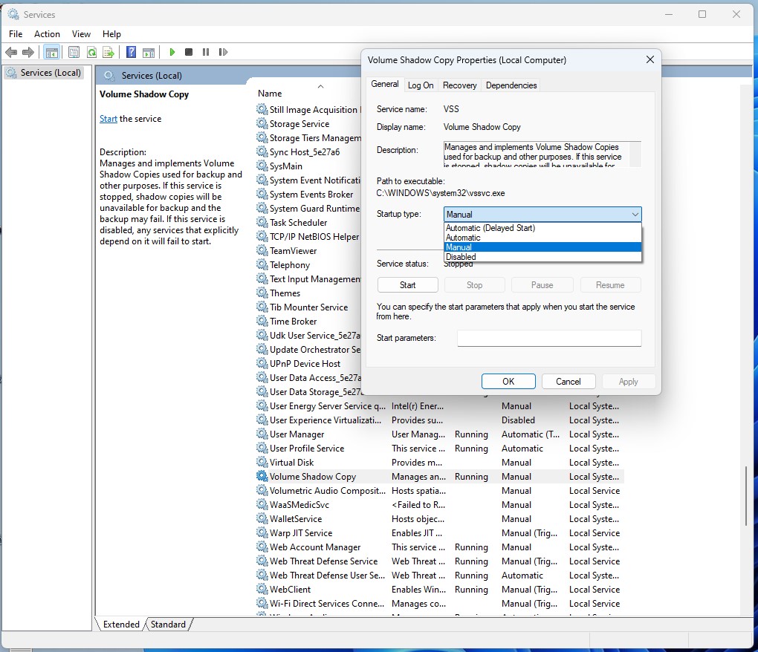The height and width of the screenshot is (652, 758).
Task: Click gear icon beside User Manager service
Action: 262,434
